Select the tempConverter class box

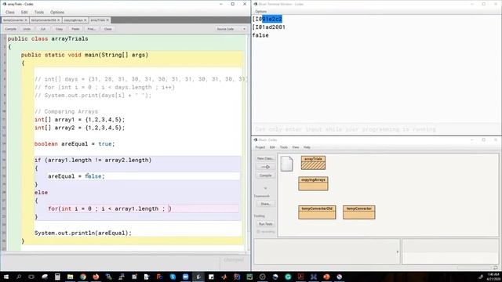pyautogui.click(x=359, y=212)
